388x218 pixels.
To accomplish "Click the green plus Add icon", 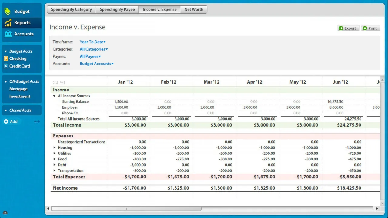I will [x=6, y=121].
